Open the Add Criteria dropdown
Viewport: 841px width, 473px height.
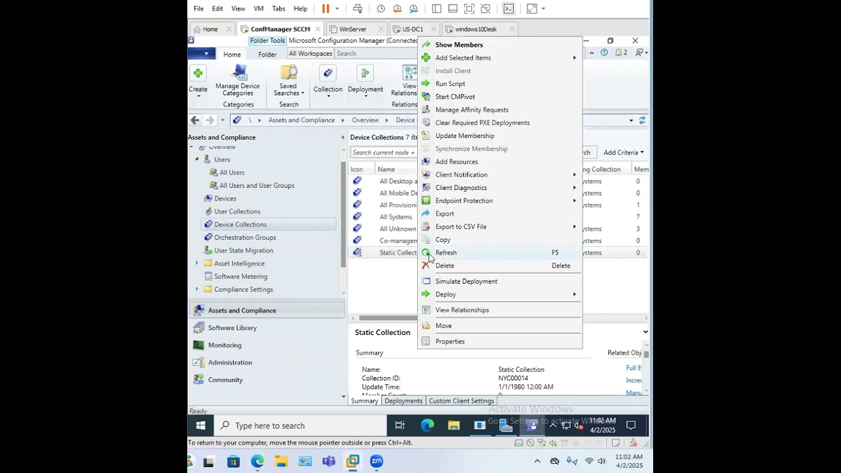click(623, 152)
